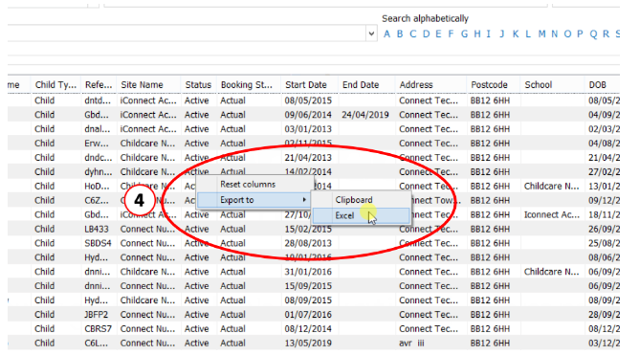Sort by the Booking St... column header

pos(249,85)
